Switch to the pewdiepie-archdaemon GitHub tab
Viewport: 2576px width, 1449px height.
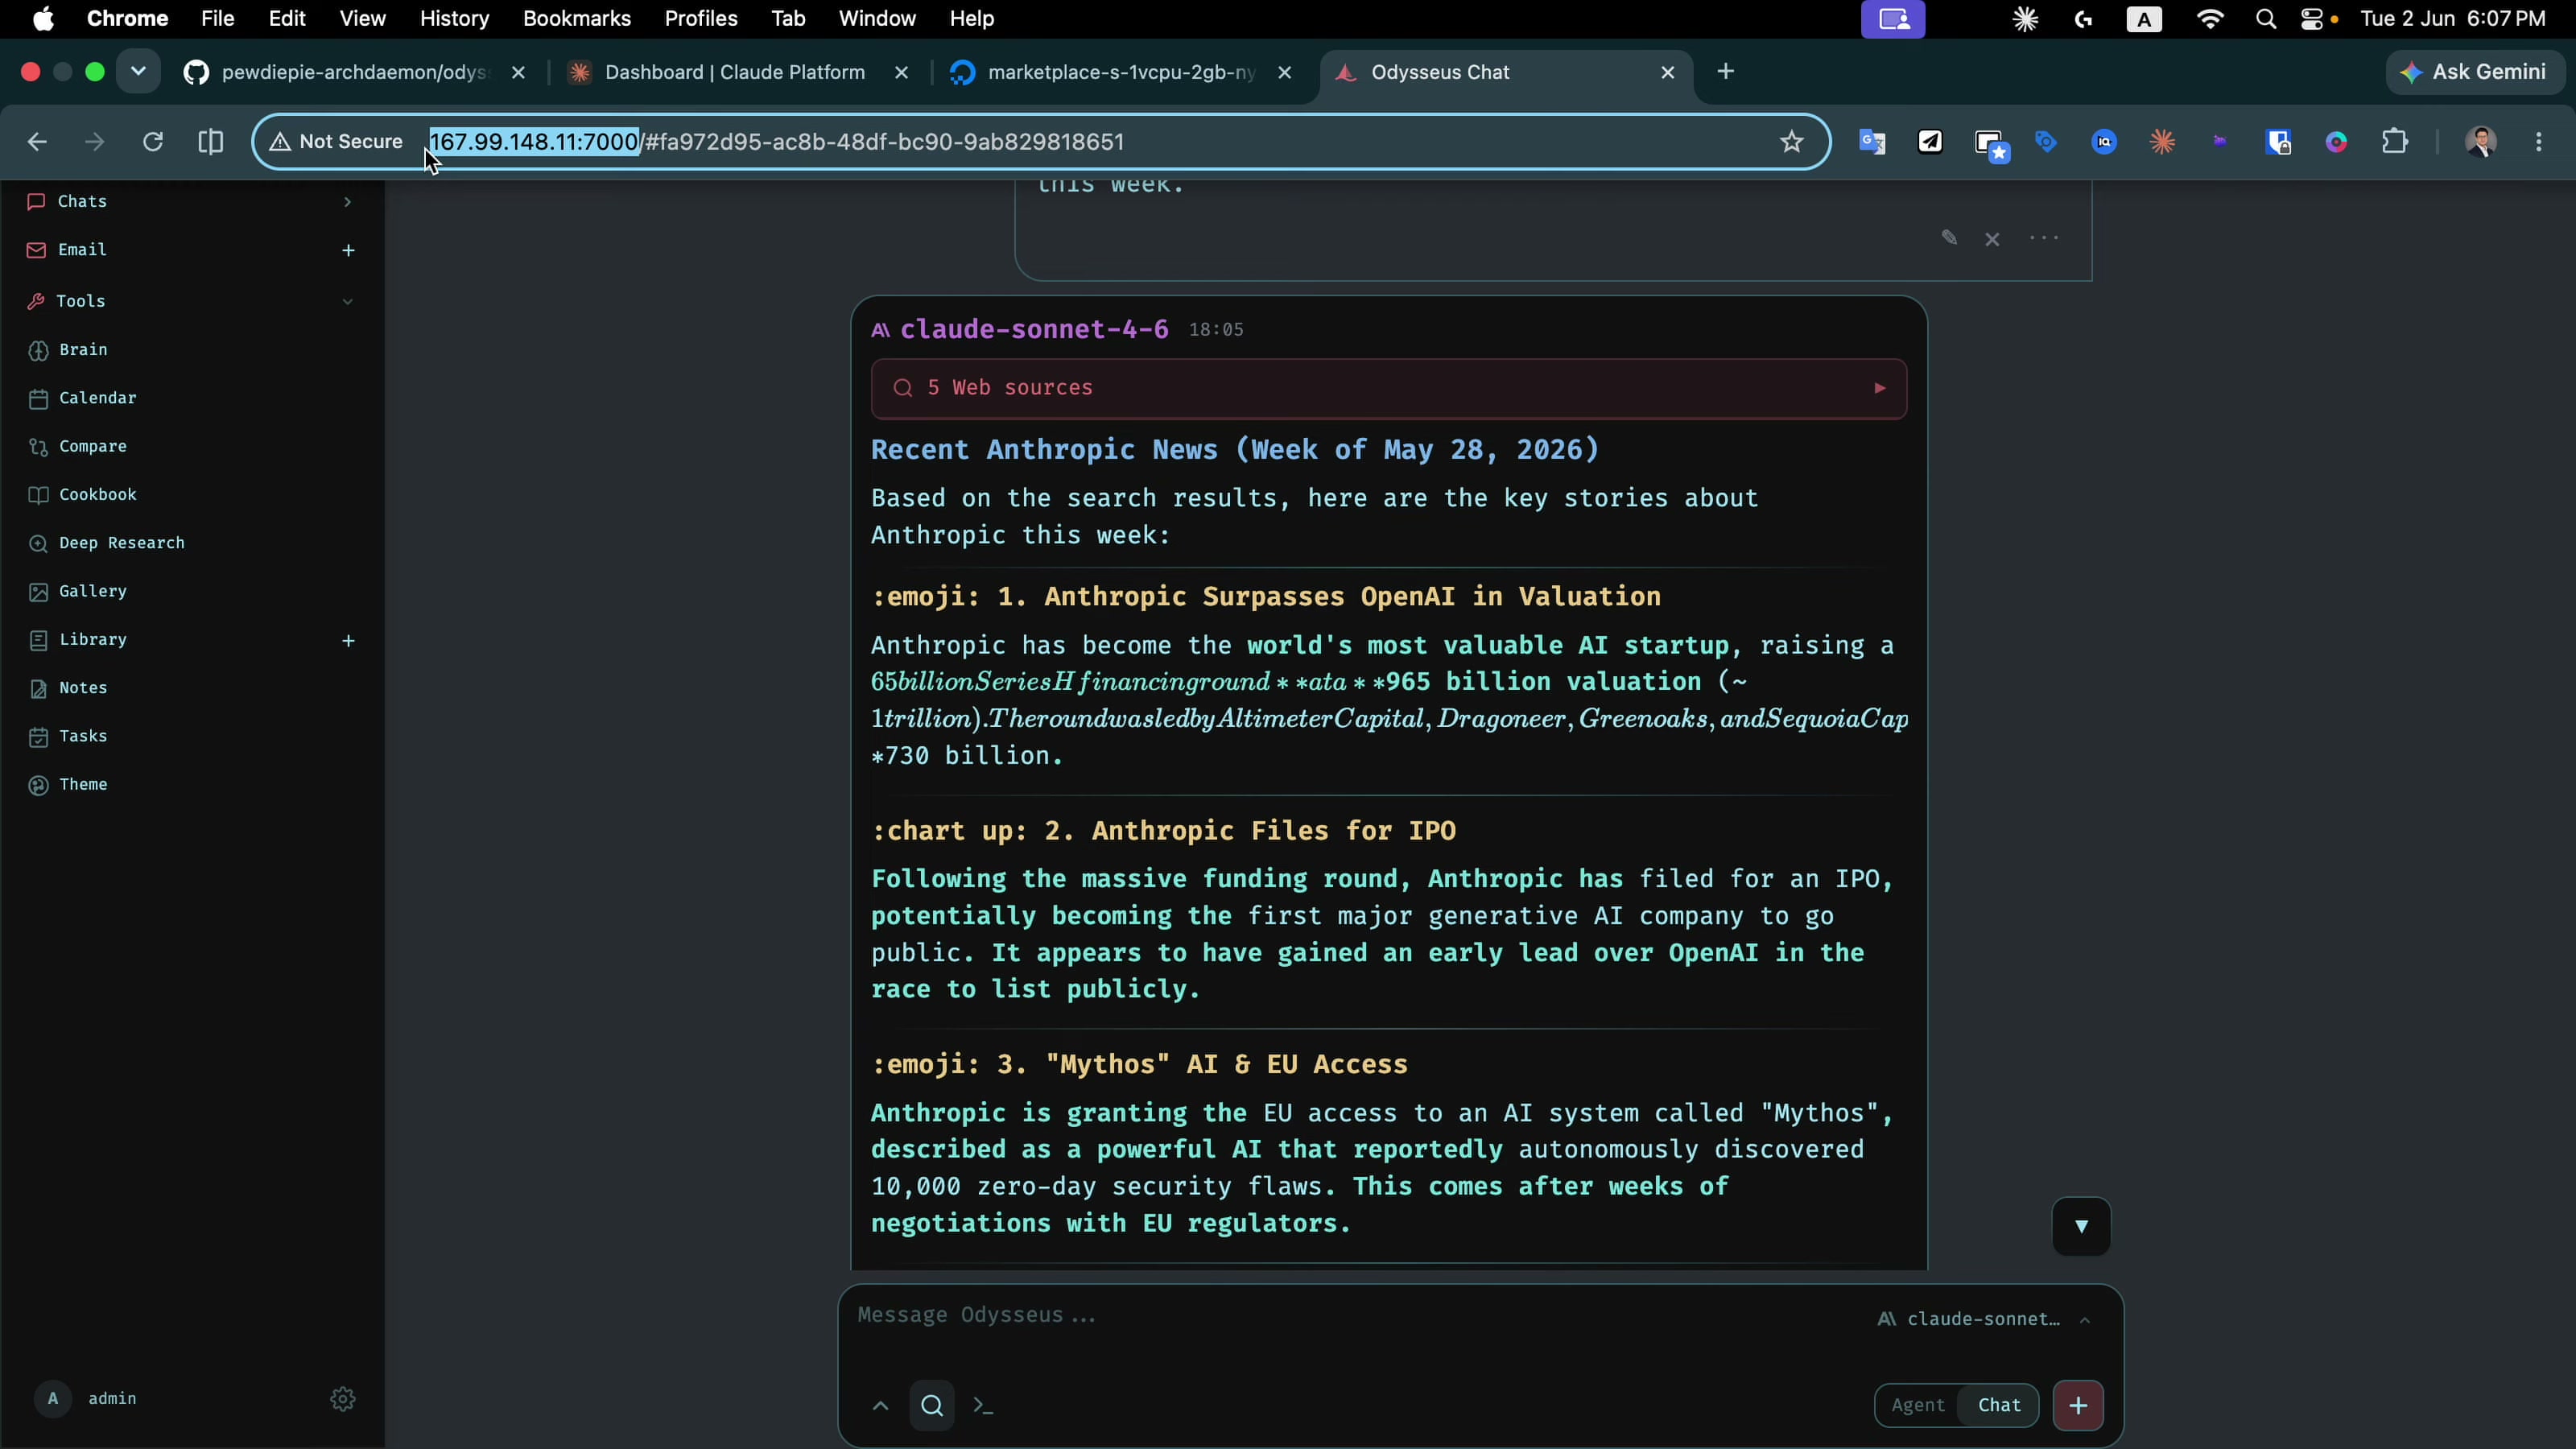[355, 72]
